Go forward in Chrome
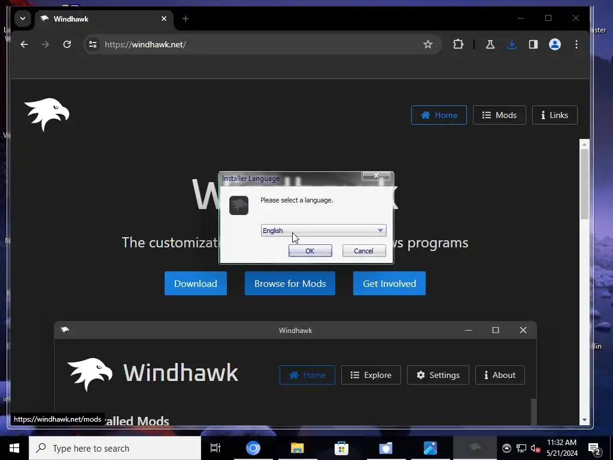The image size is (613, 460). (45, 44)
